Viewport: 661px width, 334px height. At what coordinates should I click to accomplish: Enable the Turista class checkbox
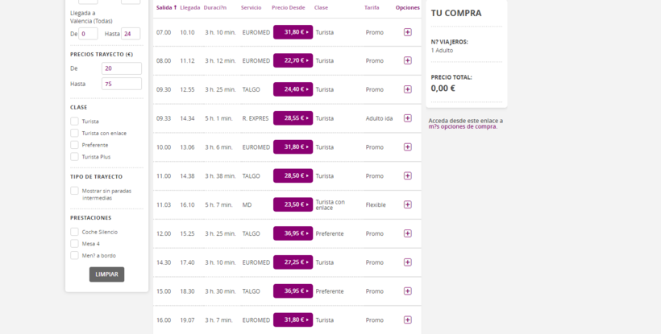(75, 122)
